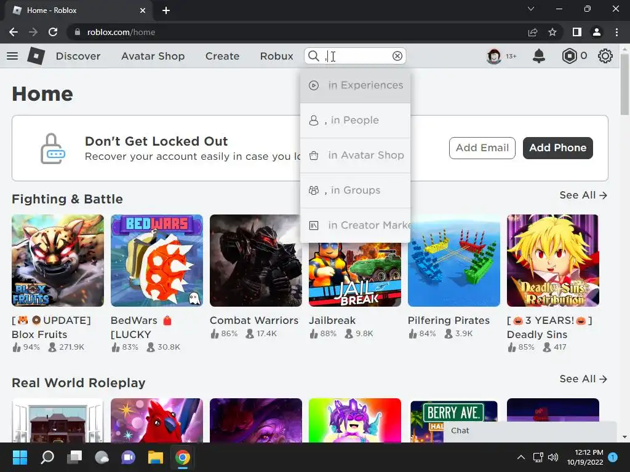Open Chrome's three-dot menu

[x=616, y=32]
